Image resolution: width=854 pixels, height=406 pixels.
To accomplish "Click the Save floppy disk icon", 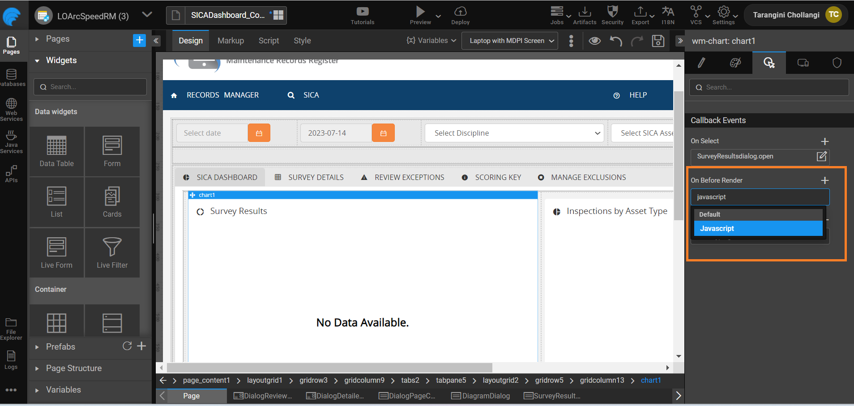I will coord(658,41).
